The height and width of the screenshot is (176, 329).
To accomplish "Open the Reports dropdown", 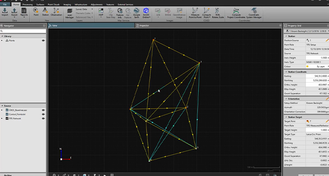I will coord(24,13).
